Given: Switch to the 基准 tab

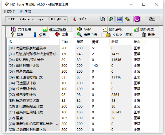Looking at the screenshot, I should point(17,35).
